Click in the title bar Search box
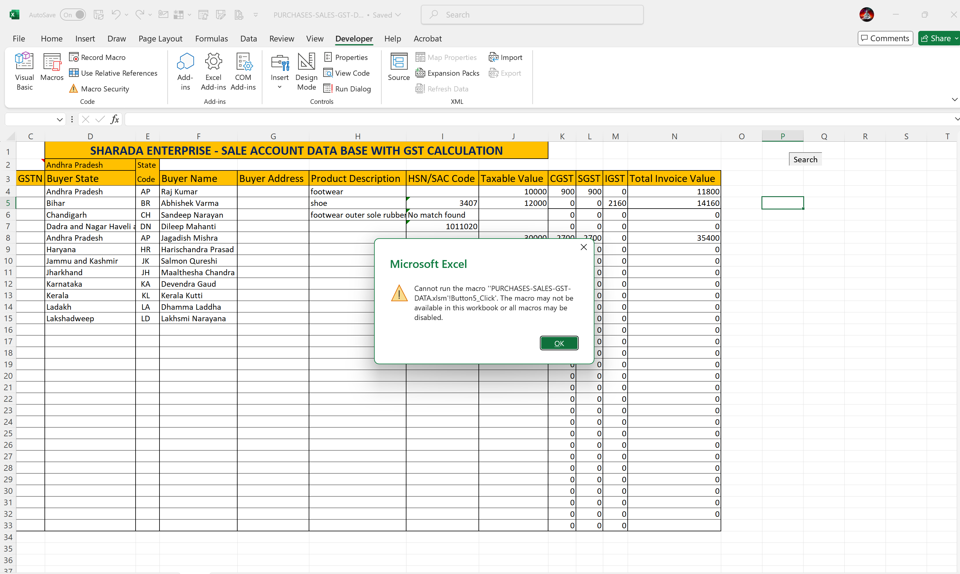This screenshot has width=960, height=574. pyautogui.click(x=532, y=15)
